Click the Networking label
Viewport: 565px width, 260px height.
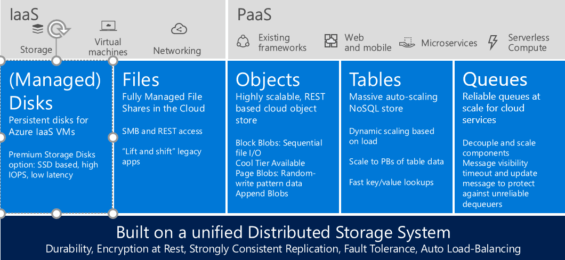177,51
